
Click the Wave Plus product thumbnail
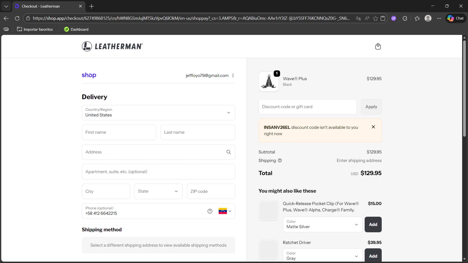tap(269, 82)
